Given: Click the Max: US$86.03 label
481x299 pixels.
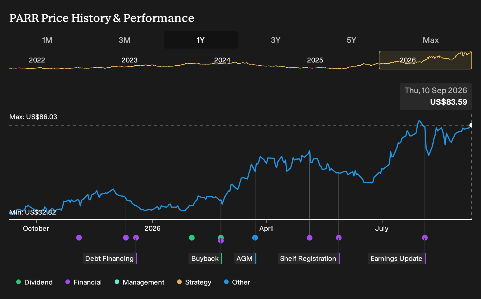Looking at the screenshot, I should click(33, 117).
